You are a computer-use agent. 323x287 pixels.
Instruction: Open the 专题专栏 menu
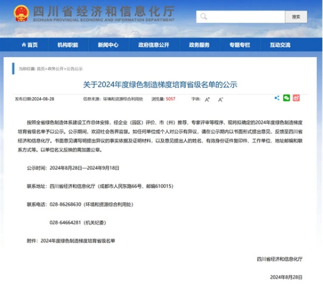click(240, 44)
